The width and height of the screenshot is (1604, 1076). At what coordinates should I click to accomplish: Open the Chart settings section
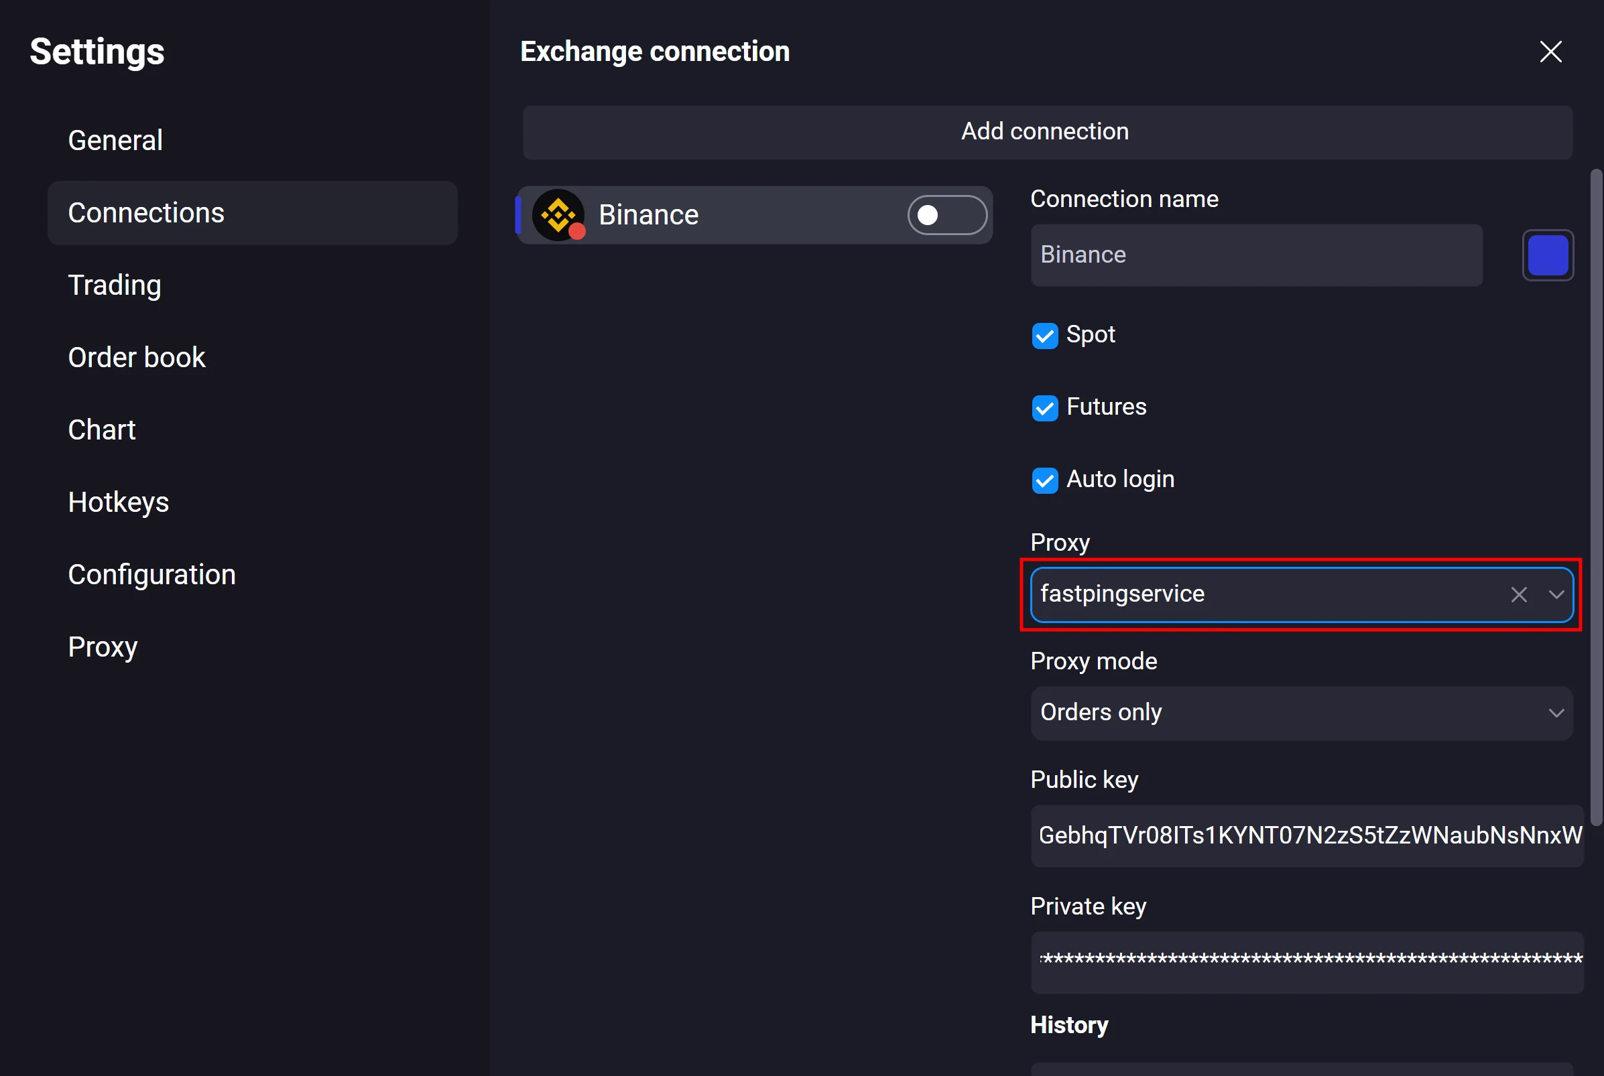click(x=102, y=430)
